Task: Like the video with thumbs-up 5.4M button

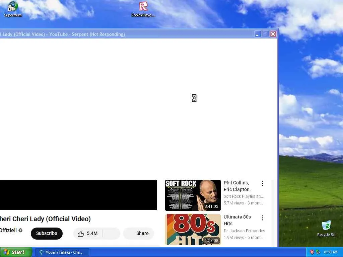Action: (x=88, y=233)
